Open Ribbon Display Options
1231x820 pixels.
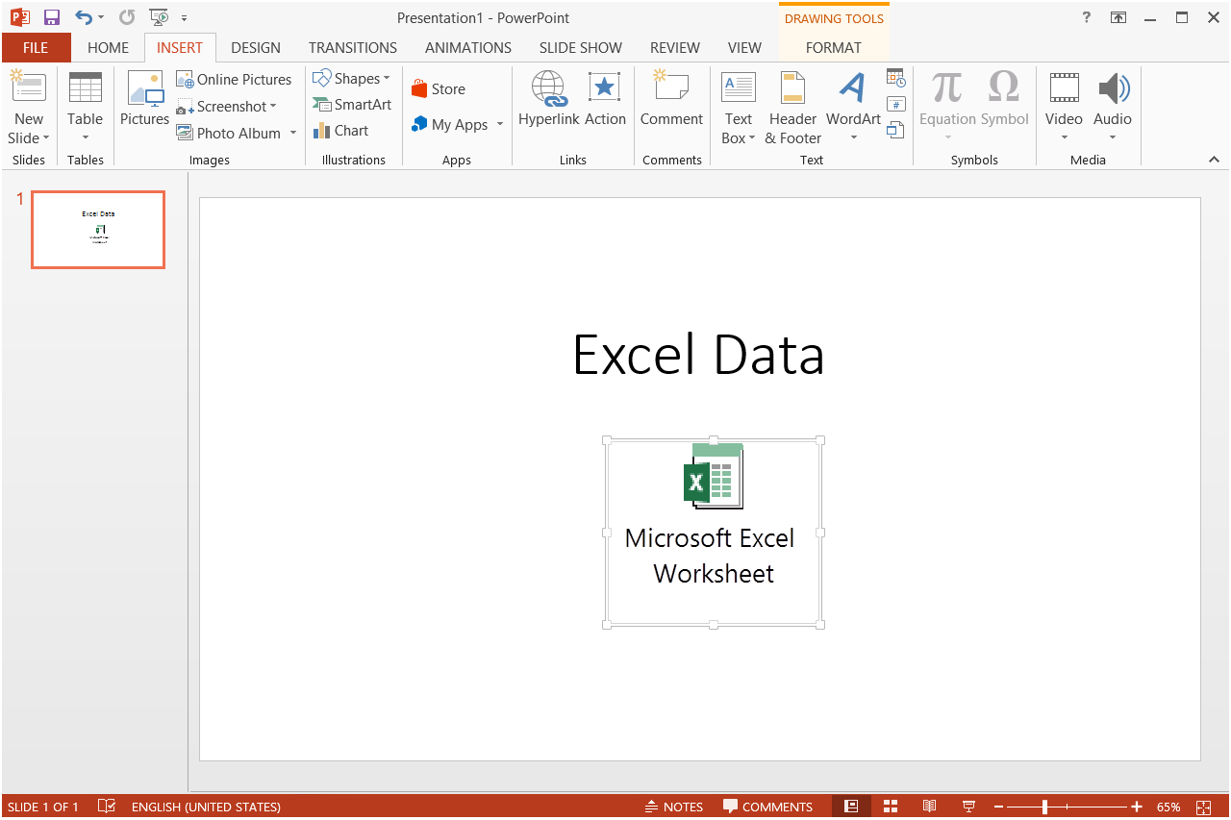(1118, 17)
